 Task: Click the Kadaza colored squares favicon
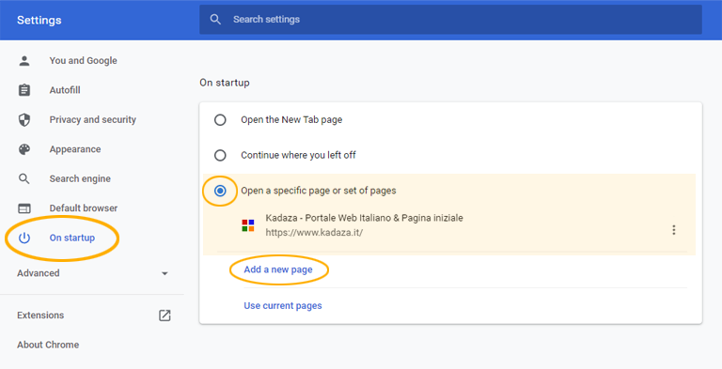tap(248, 225)
